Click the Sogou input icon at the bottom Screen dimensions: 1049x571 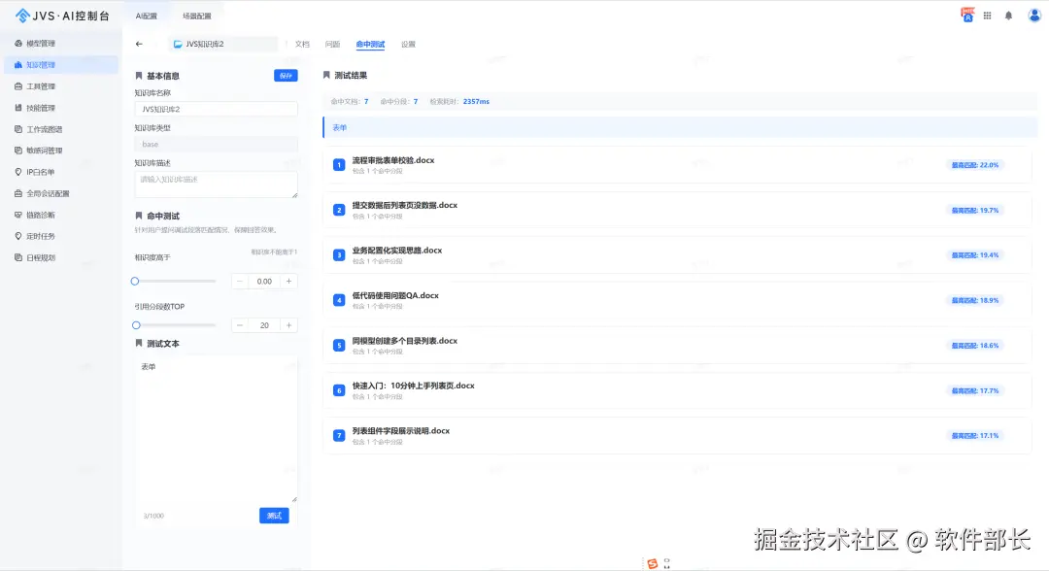(x=653, y=563)
